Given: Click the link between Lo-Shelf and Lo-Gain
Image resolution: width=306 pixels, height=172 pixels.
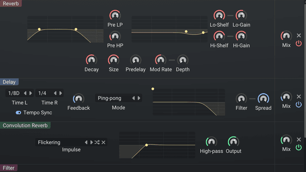Looking at the screenshot, I should [x=230, y=15].
